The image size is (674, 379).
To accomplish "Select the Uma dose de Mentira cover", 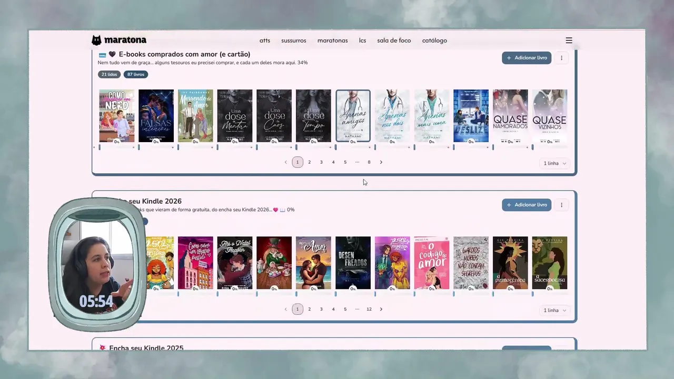I will (x=235, y=116).
